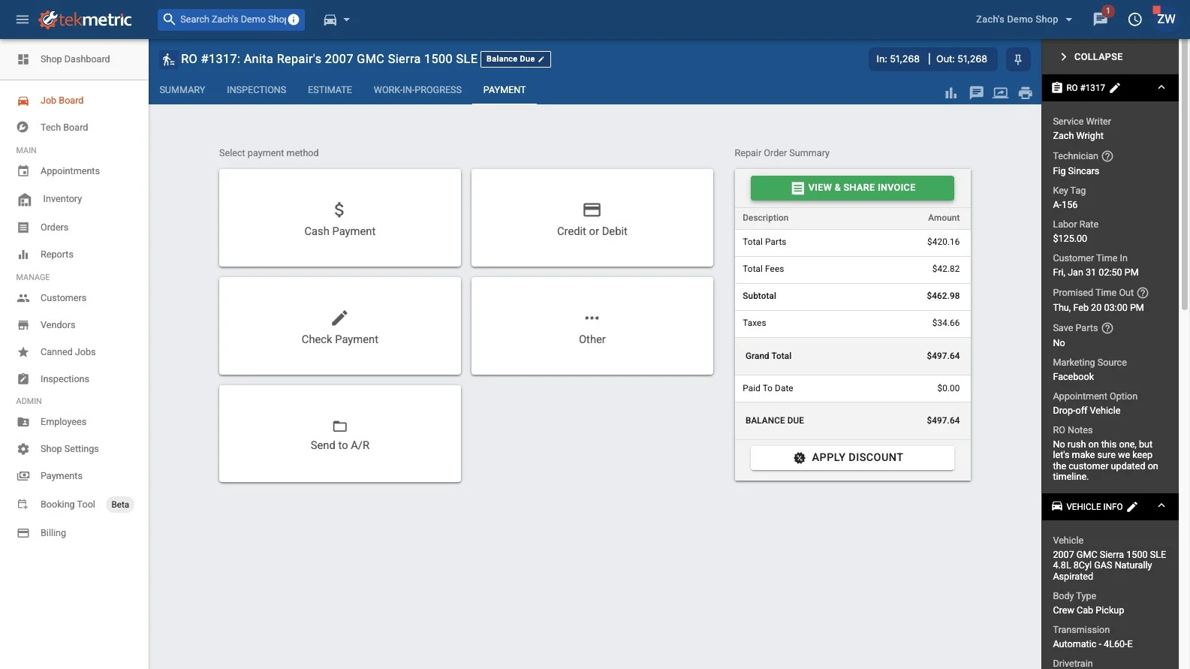The height and width of the screenshot is (669, 1190).
Task: Pin the repair order
Action: pos(1018,59)
